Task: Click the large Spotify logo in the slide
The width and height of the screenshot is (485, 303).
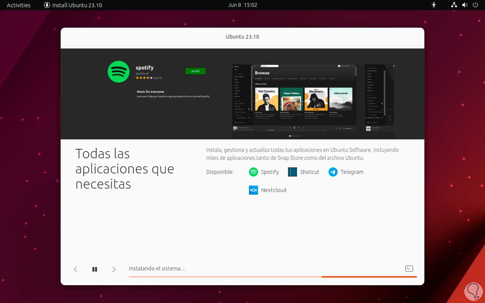Action: tap(119, 72)
